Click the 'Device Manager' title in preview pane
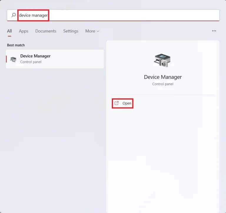Image resolution: width=226 pixels, height=213 pixels. (163, 77)
